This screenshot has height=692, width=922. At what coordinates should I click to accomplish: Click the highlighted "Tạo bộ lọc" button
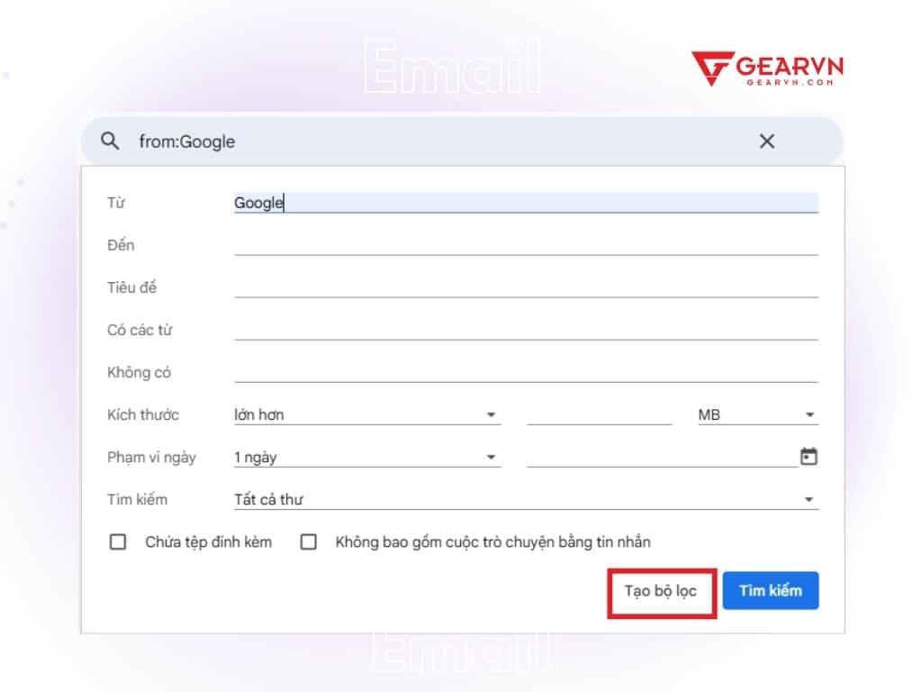point(662,590)
